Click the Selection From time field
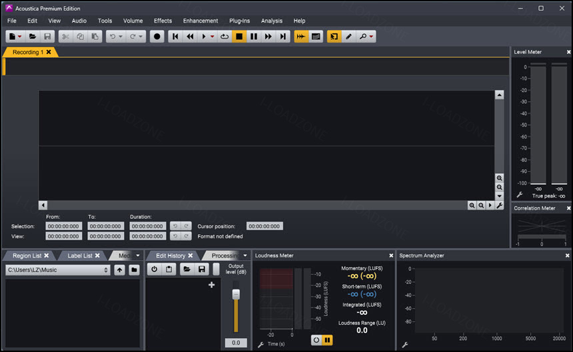This screenshot has width=573, height=352. 63,226
